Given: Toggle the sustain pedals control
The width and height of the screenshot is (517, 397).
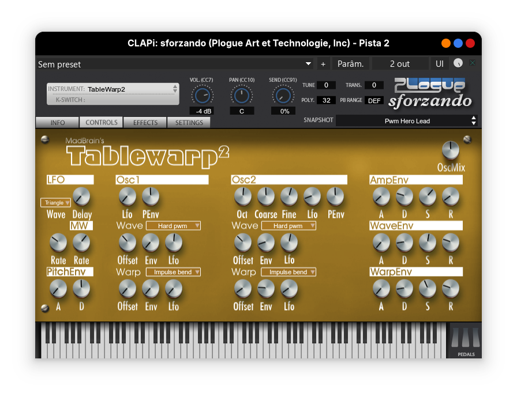Looking at the screenshot, I should coord(466,341).
